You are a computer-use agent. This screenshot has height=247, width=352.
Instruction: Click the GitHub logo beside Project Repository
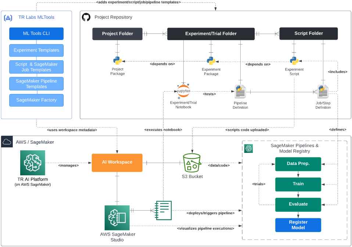[x=86, y=17]
